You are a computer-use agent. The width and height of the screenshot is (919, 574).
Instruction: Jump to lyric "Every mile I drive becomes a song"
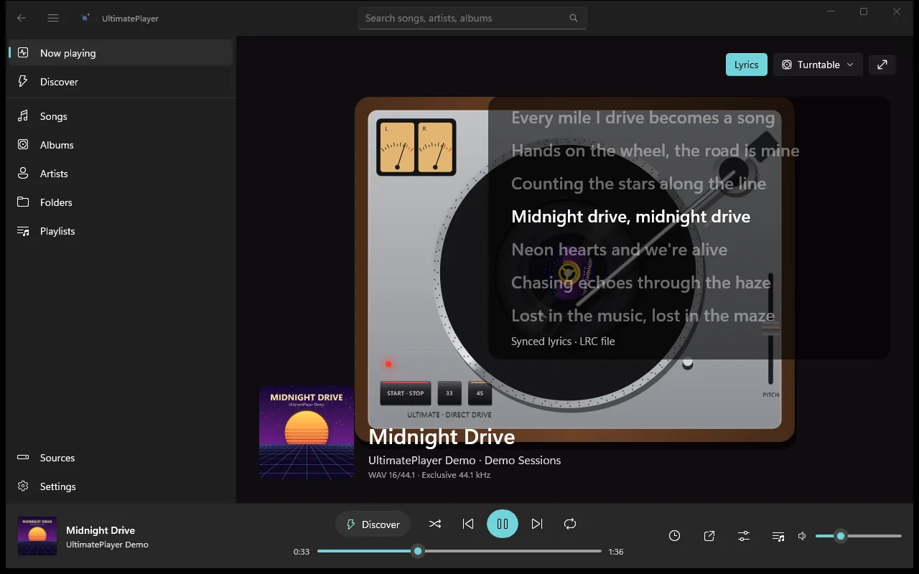pyautogui.click(x=643, y=118)
